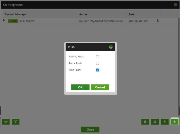Enable the Force Push checkbox
This screenshot has width=180, height=134.
click(97, 63)
